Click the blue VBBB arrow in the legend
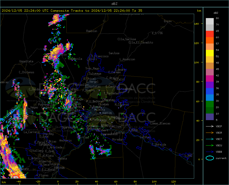The image size is (229, 185). click(x=210, y=152)
